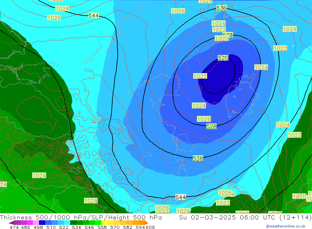Click the dark blue legend swatch
Image resolution: width=312 pixels, height=229 pixels.
tap(42, 223)
